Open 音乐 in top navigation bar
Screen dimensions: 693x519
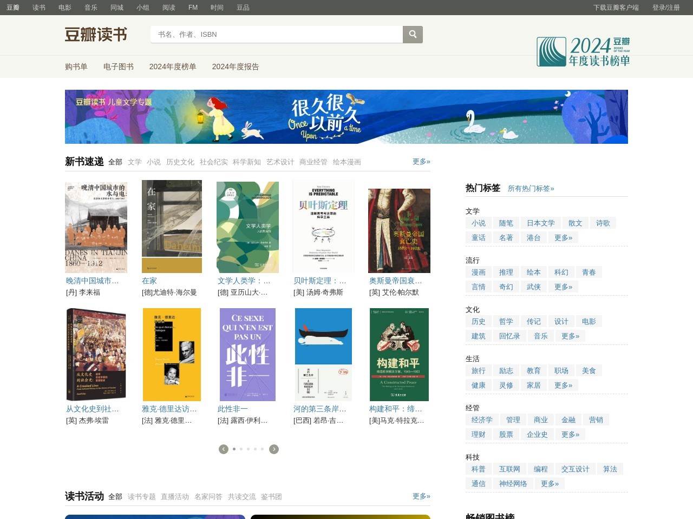coord(91,8)
